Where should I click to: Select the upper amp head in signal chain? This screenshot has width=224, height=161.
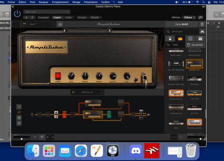pos(93,103)
